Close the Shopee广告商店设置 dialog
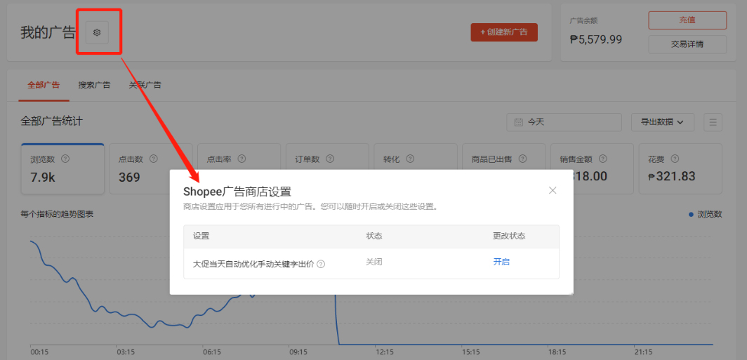Image resolution: width=747 pixels, height=360 pixels. pos(553,190)
